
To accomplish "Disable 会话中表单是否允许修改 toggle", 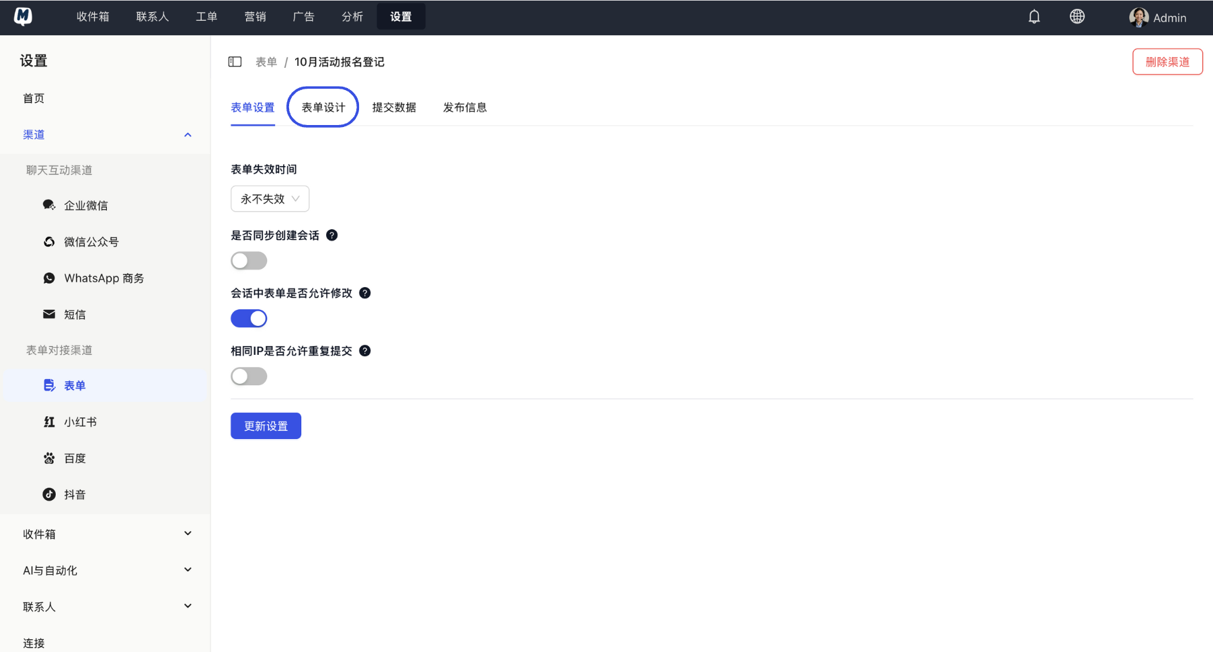I will coord(248,318).
